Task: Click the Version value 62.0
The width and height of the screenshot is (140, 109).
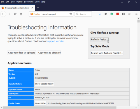Action: pyautogui.click(x=36, y=74)
